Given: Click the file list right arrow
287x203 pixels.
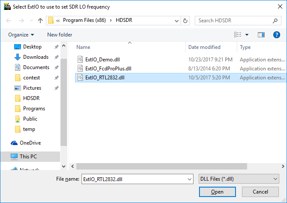Looking at the screenshot, I should pyautogui.click(x=283, y=167).
